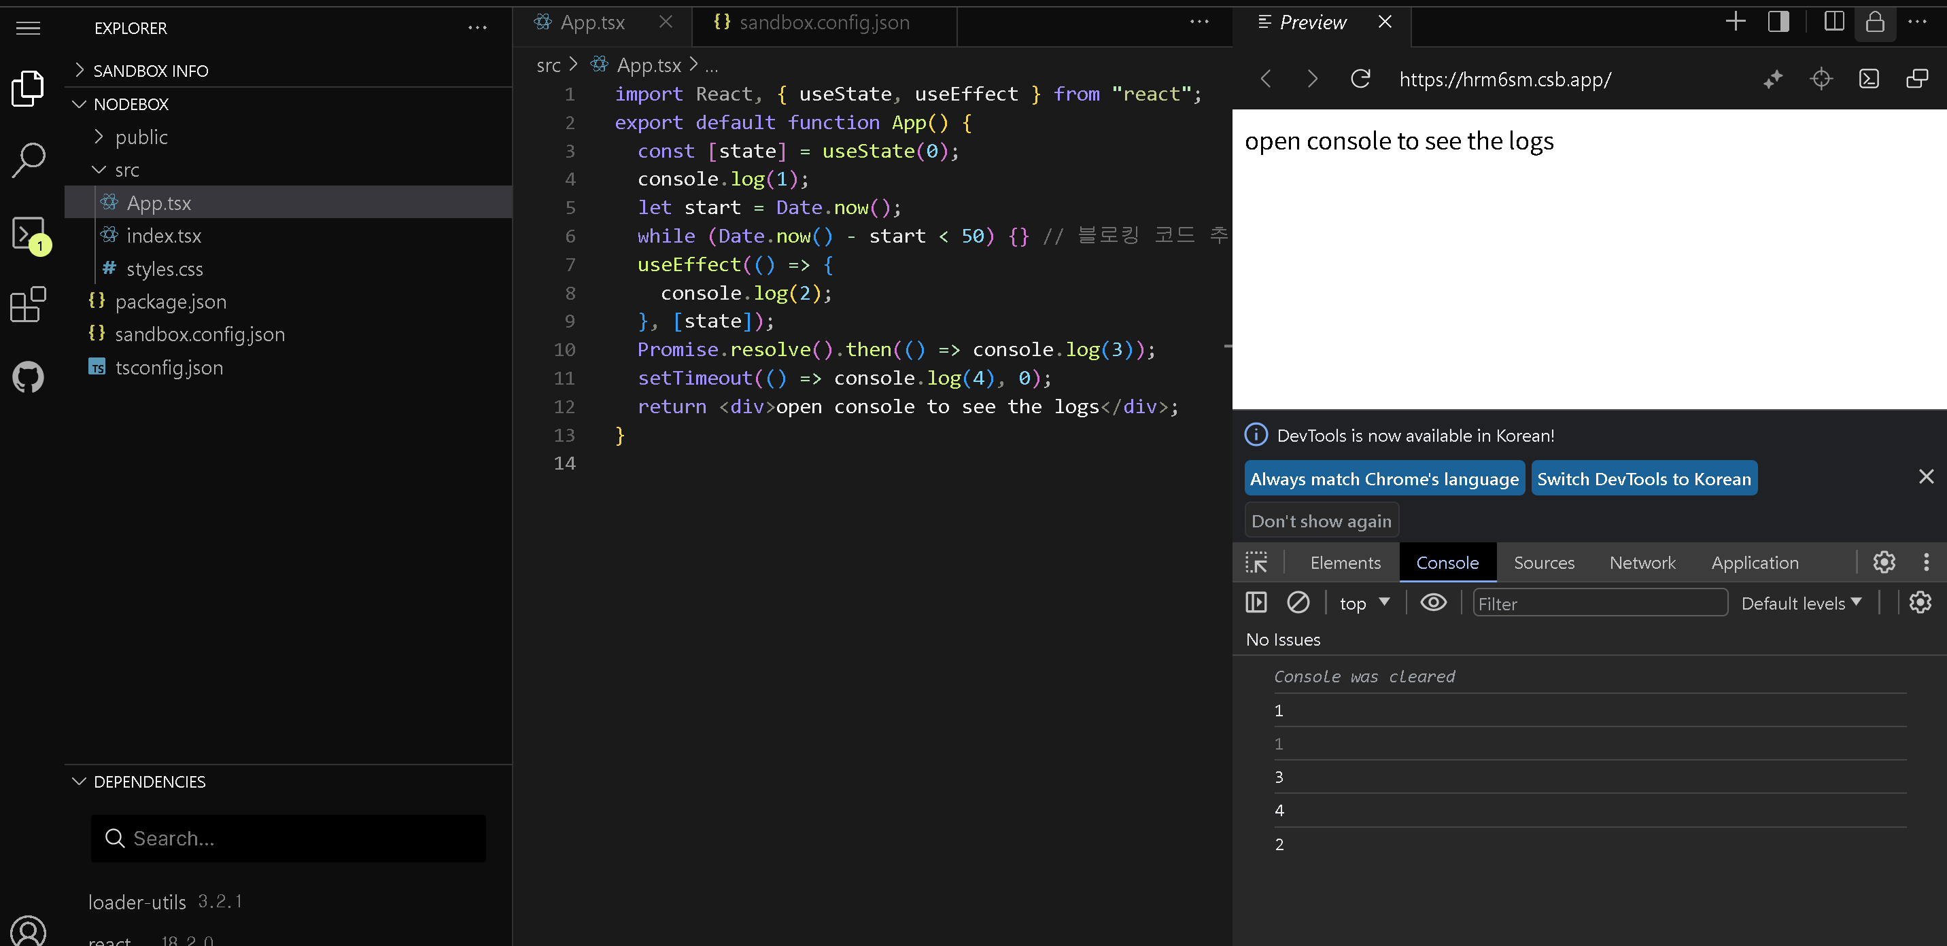This screenshot has height=946, width=1947.
Task: Open index.tsx in the file tree
Action: click(163, 236)
